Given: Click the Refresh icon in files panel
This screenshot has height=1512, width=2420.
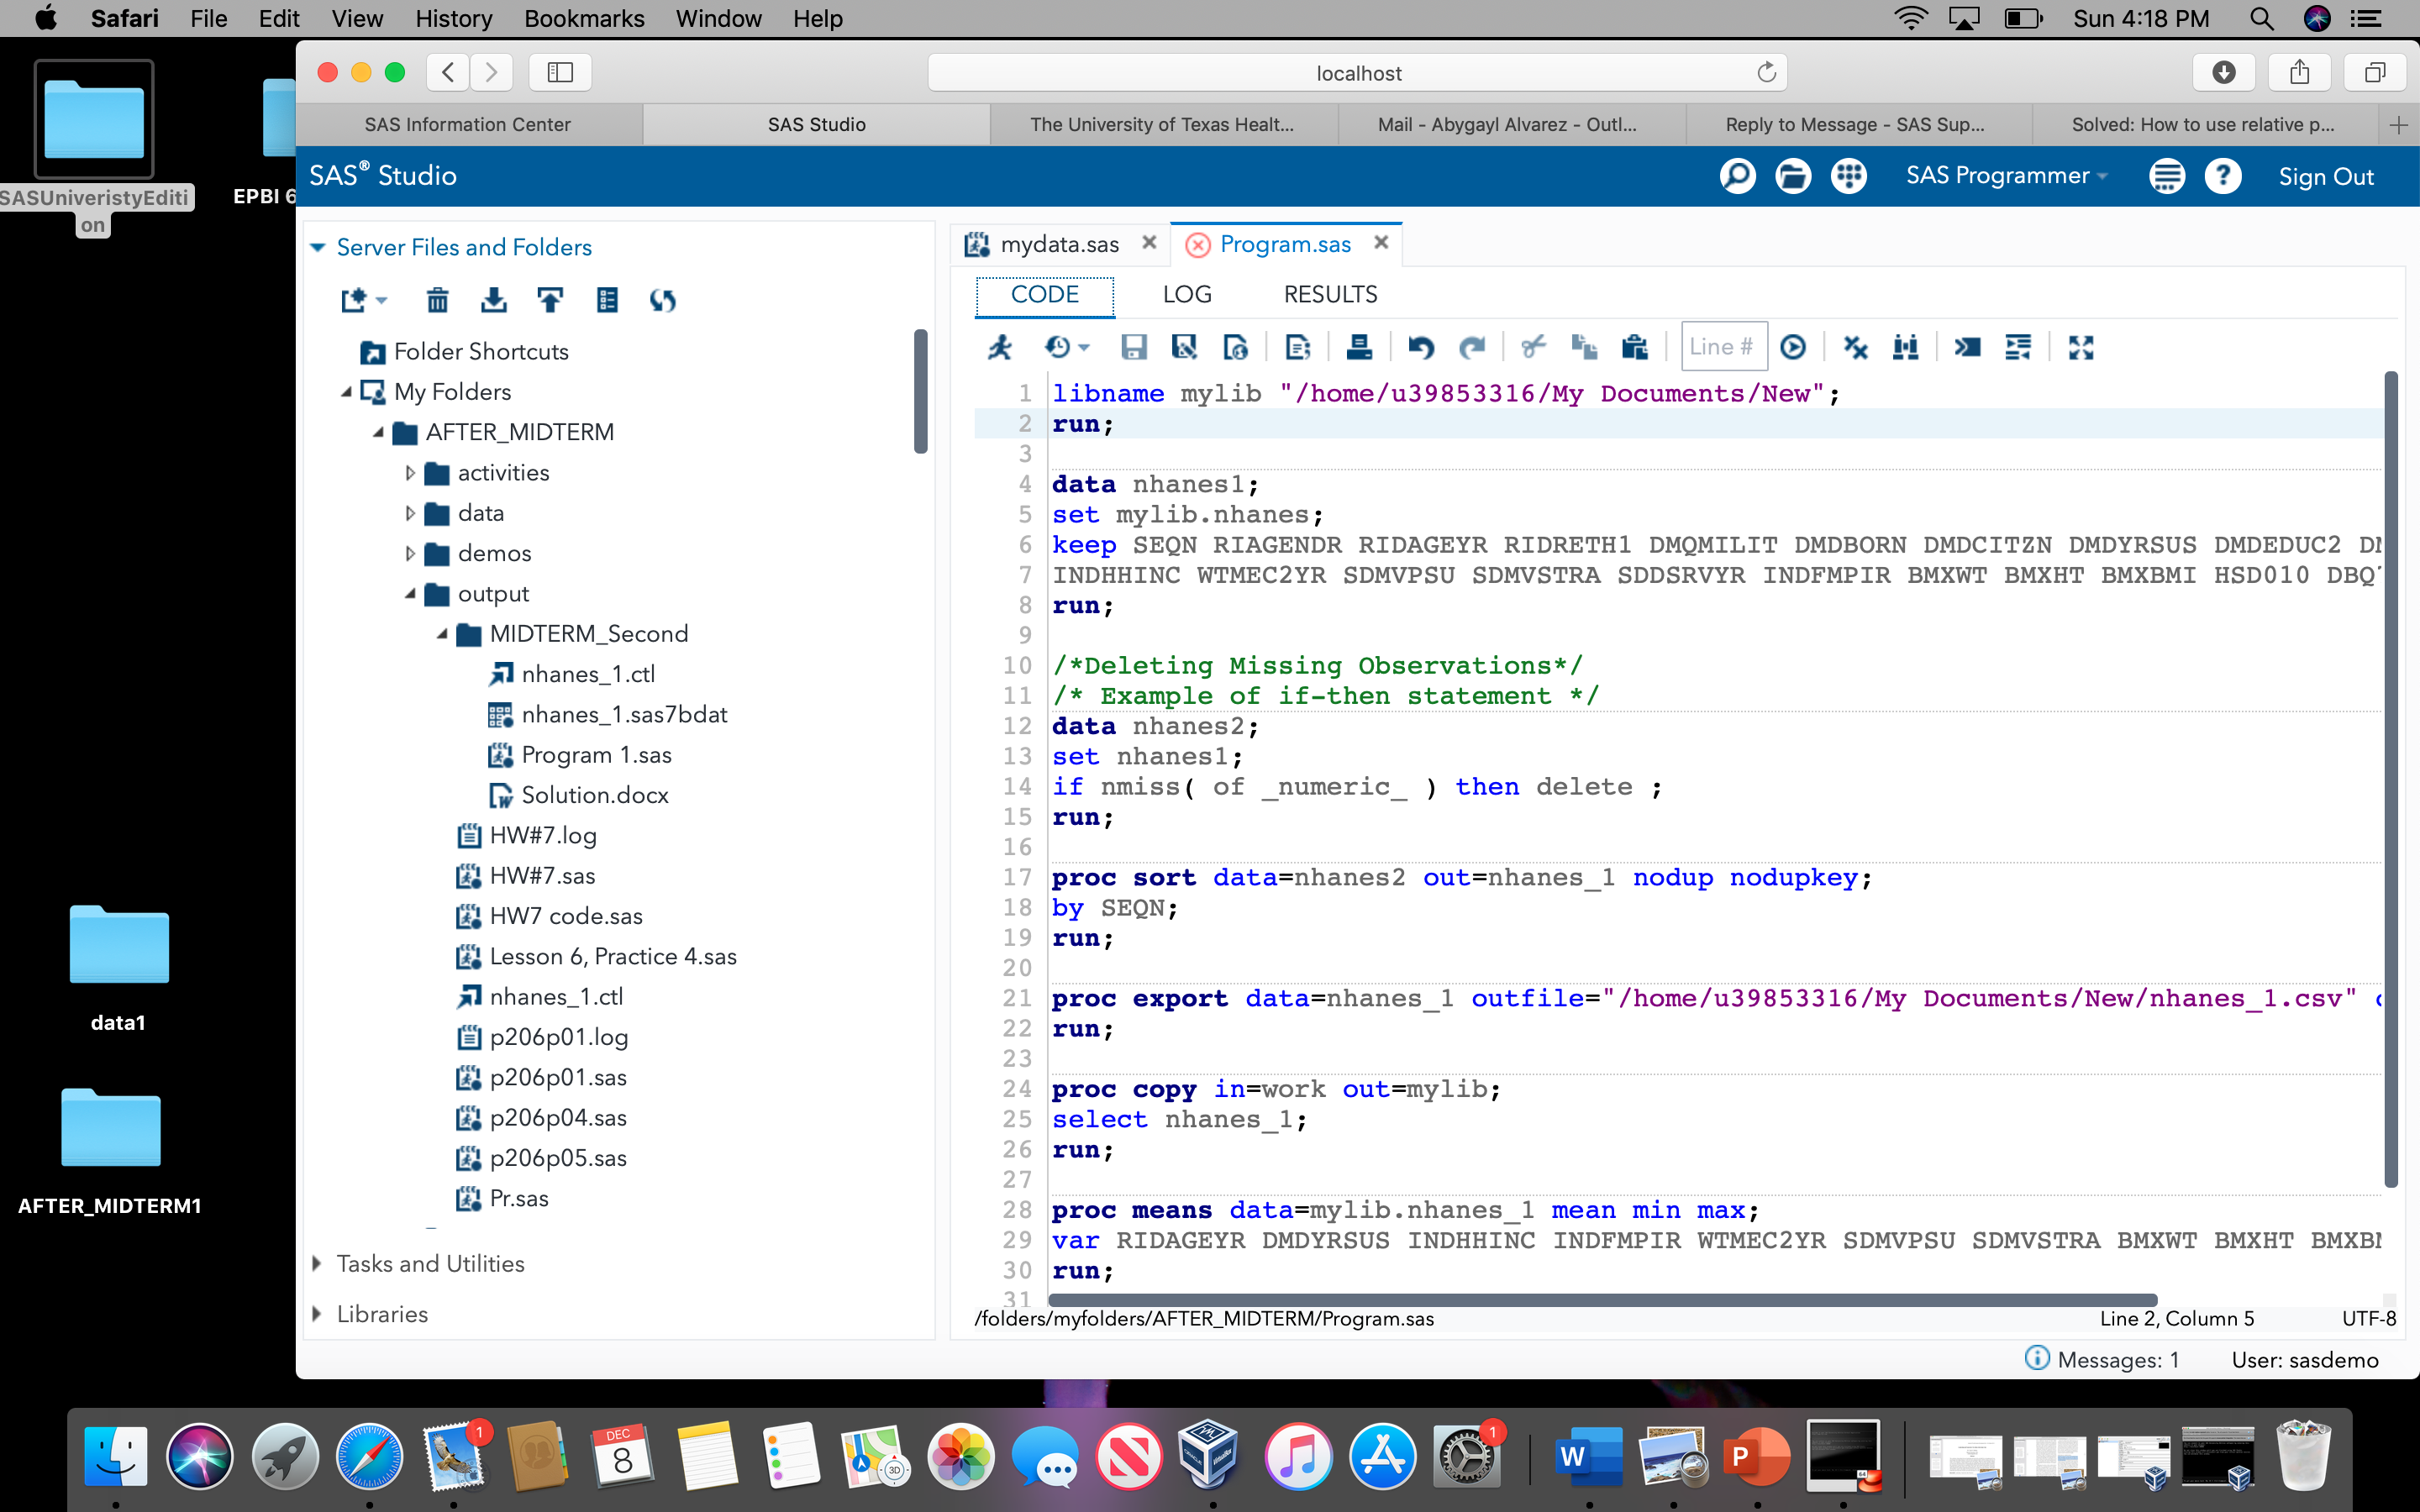Looking at the screenshot, I should pos(662,300).
